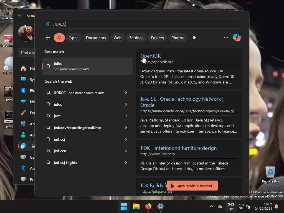Screen dimensions: 284x213
Task: Select the jidcc web search suggestion
Action: coord(87,104)
